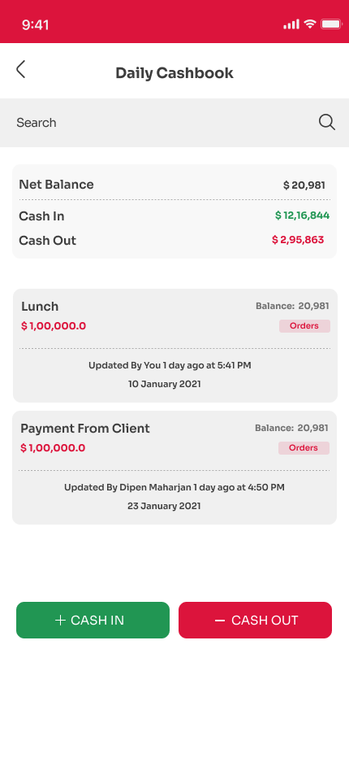Click the minus icon on Cash Out button

point(220,621)
